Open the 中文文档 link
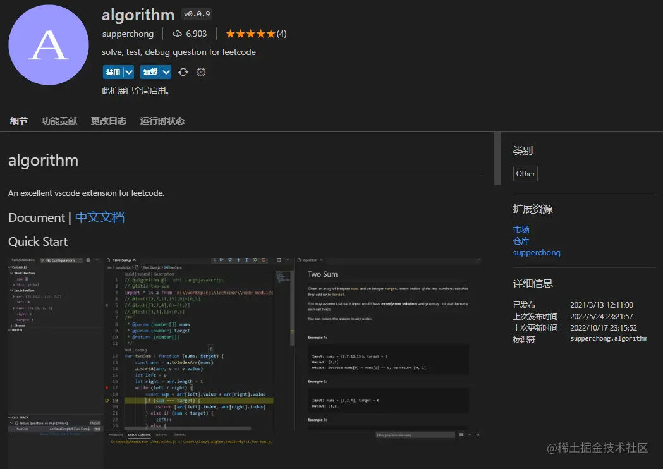The height and width of the screenshot is (469, 663). (100, 217)
